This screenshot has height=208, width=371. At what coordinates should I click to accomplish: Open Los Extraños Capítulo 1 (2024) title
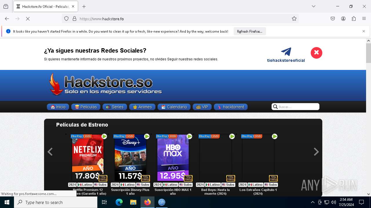(258, 192)
